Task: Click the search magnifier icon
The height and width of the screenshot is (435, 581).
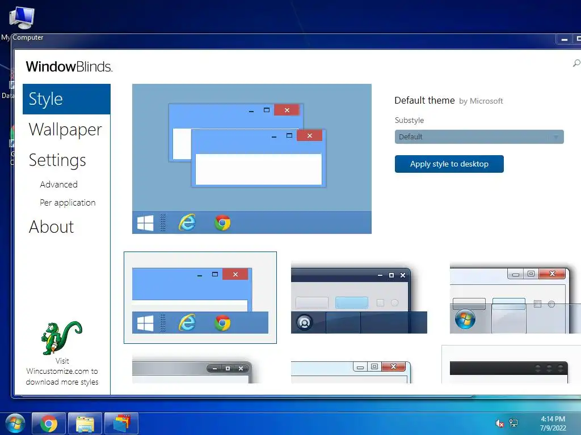Action: [576, 63]
